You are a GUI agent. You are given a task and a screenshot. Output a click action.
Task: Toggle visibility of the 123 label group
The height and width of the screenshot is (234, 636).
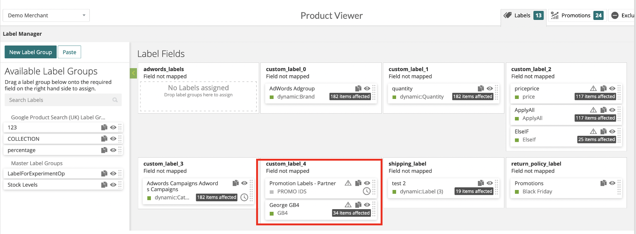[x=113, y=128]
